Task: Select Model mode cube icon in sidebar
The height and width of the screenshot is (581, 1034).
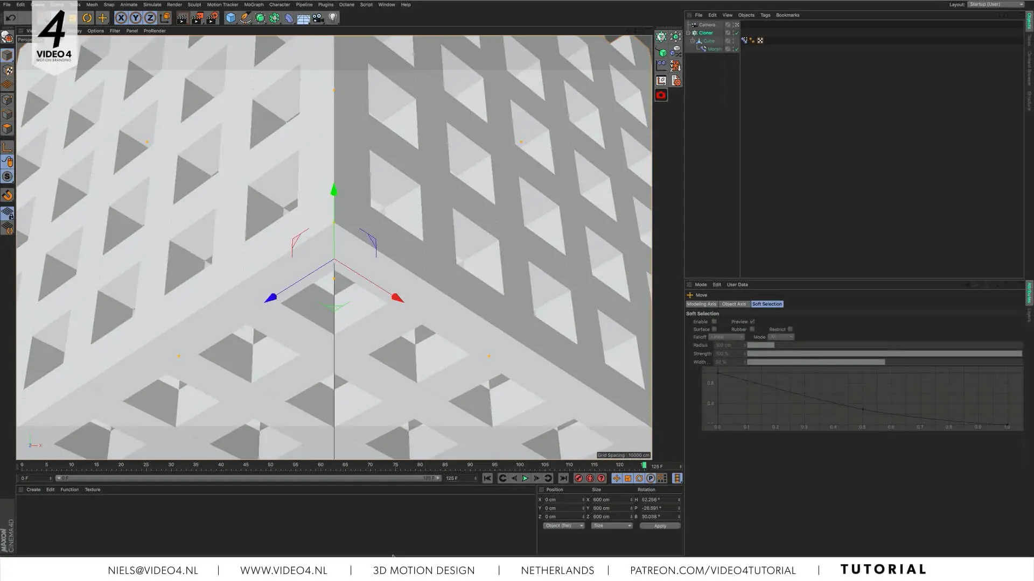Action: (x=7, y=55)
